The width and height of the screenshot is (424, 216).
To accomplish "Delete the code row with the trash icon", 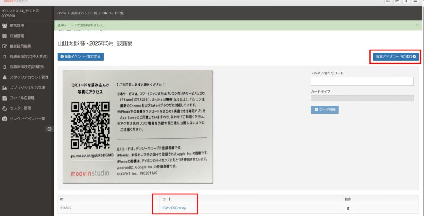I will point(348,209).
